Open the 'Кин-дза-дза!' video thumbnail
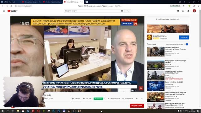 click(156, 106)
